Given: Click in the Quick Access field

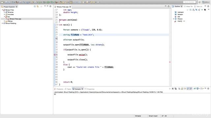Looking at the screenshot, I should 189,2.
